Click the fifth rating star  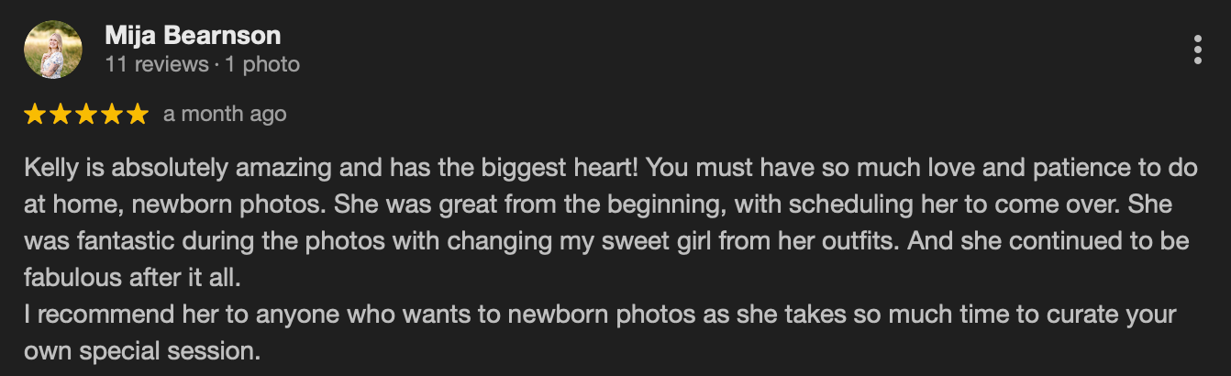click(x=138, y=115)
